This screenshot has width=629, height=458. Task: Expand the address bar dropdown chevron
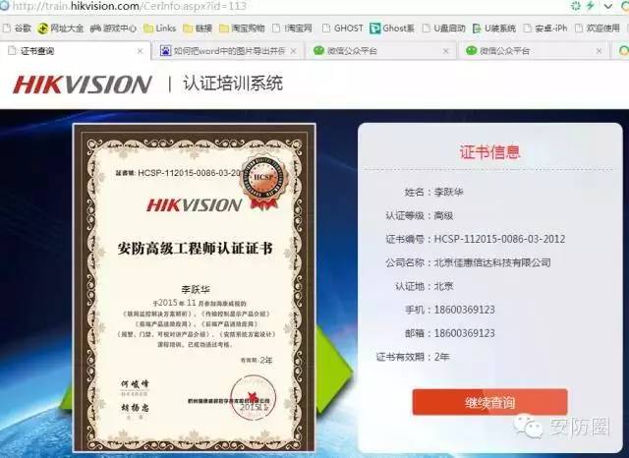(x=608, y=6)
